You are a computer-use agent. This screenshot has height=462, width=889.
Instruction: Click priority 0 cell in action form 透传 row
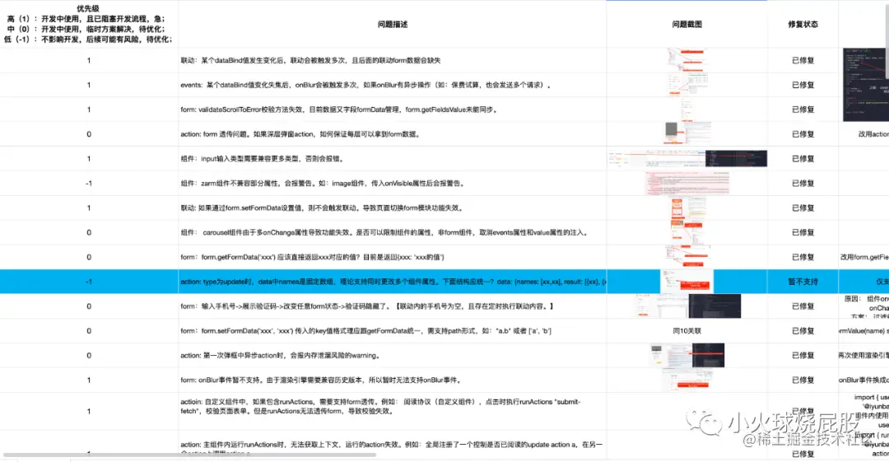coord(88,134)
